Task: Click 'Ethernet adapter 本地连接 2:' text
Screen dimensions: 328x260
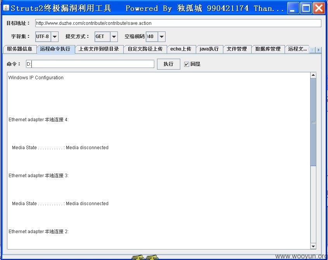Action: coord(38,232)
